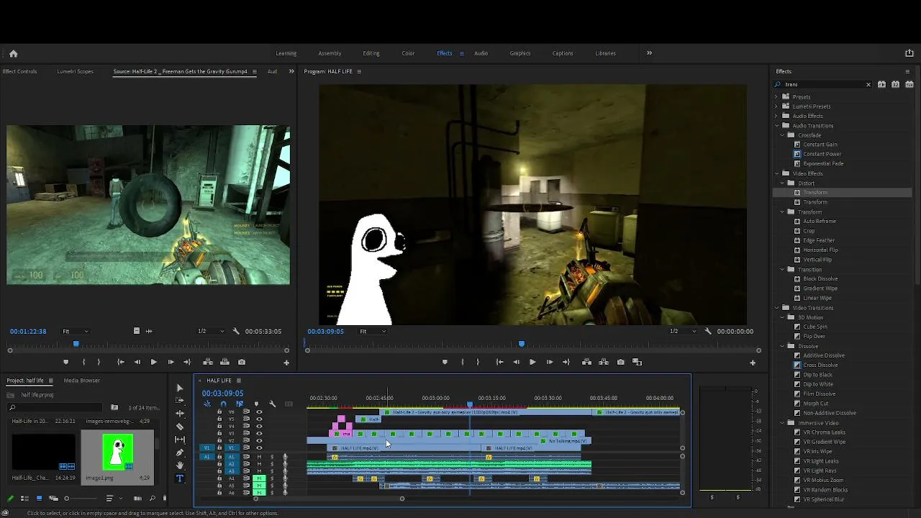Play the Source monitor clip
Viewport: 921px width, 518px height.
point(153,362)
